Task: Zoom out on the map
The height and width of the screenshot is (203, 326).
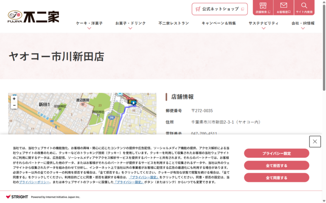Action: coord(14,105)
